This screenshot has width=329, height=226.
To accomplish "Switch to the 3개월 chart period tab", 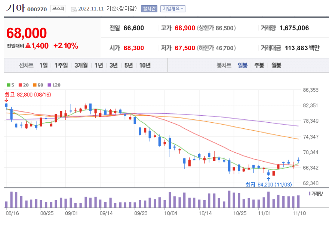I will (x=82, y=65).
